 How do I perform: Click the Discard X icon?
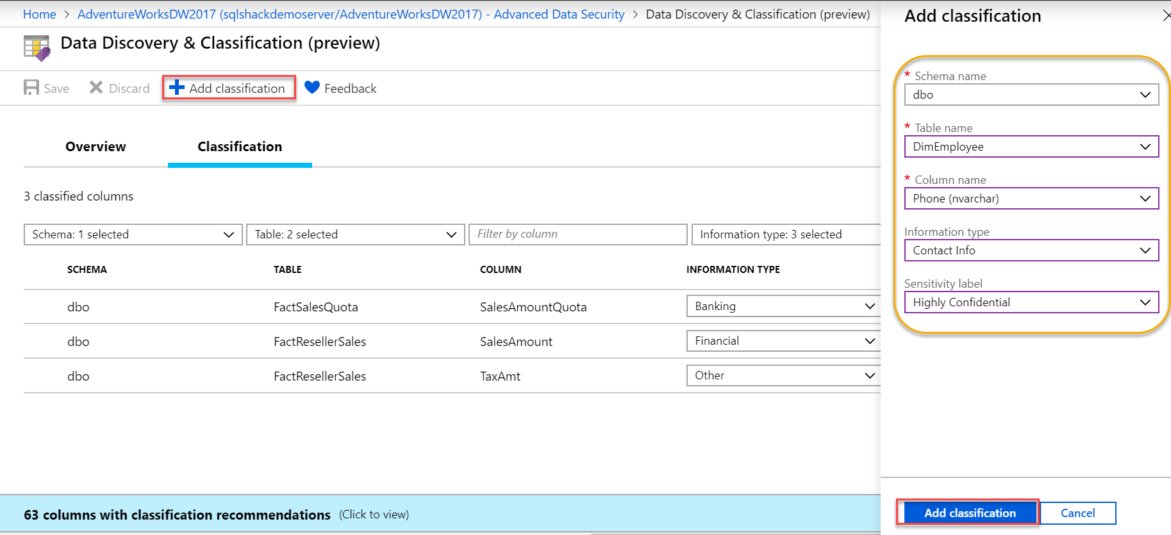click(x=96, y=88)
